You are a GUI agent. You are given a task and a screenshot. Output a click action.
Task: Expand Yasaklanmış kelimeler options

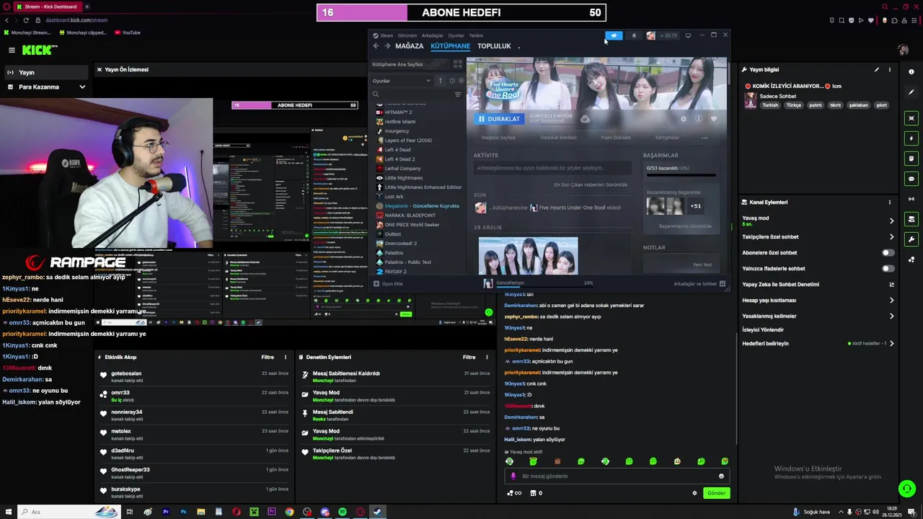coord(891,316)
